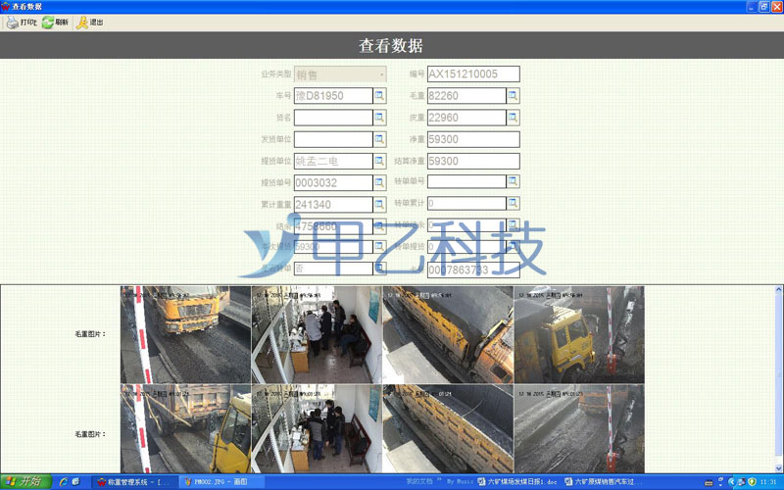Click the 编号 field showing AX151210005
The width and height of the screenshot is (784, 490).
pyautogui.click(x=472, y=74)
